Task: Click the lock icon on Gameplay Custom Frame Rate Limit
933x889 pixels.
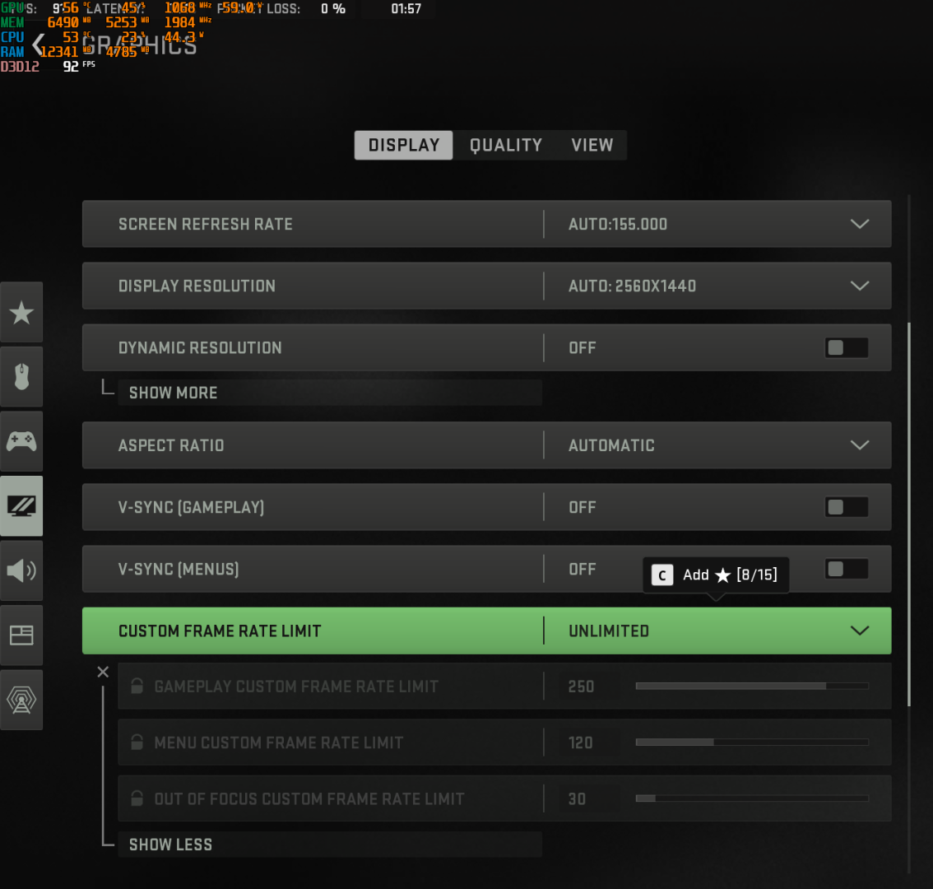Action: point(137,686)
